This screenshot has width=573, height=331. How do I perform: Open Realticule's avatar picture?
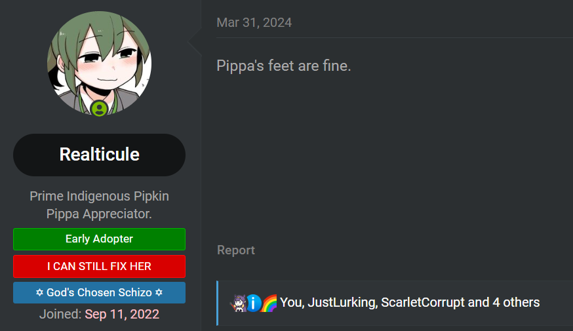(x=100, y=63)
